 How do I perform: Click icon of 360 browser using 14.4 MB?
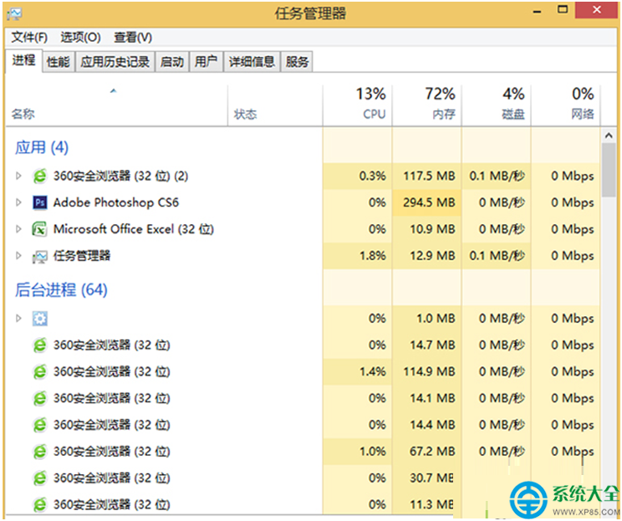[x=39, y=425]
